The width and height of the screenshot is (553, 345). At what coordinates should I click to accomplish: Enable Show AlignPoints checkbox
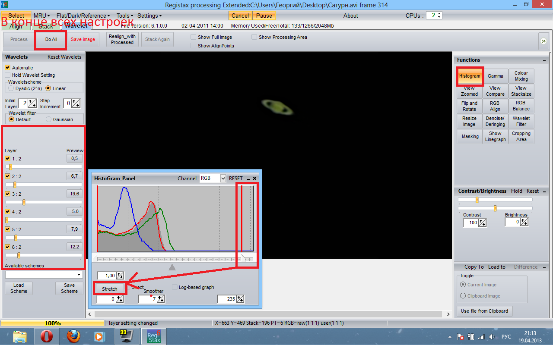194,46
